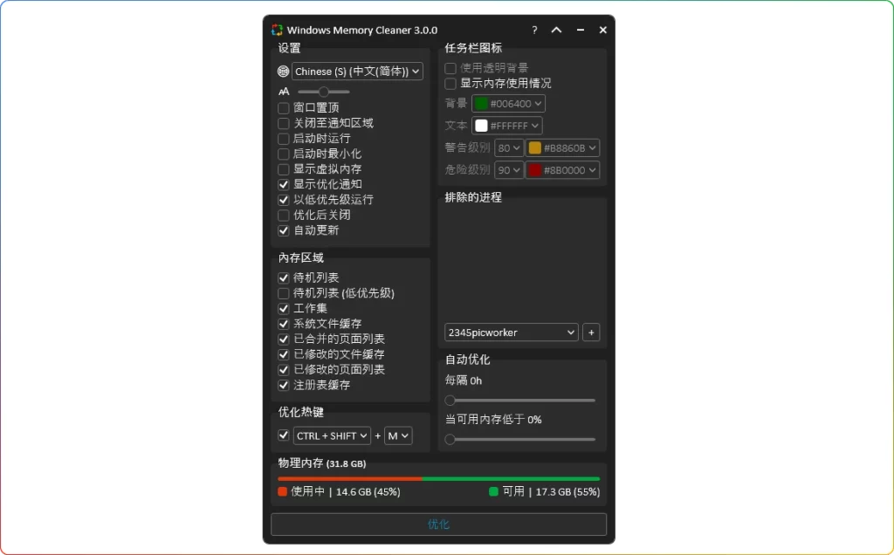Click the Windows Memory Cleaner app logo icon

(277, 31)
